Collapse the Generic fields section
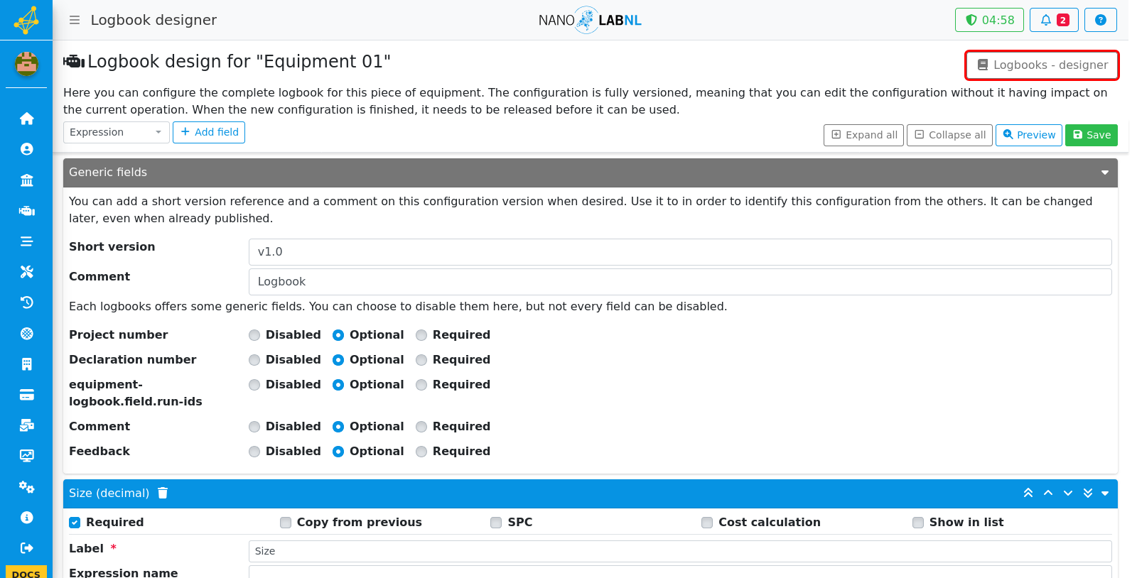1137x578 pixels. [1105, 173]
